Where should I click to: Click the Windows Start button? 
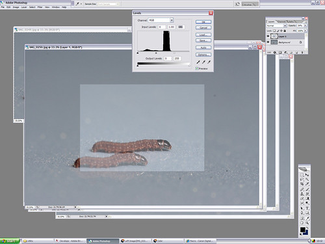pyautogui.click(x=10, y=241)
